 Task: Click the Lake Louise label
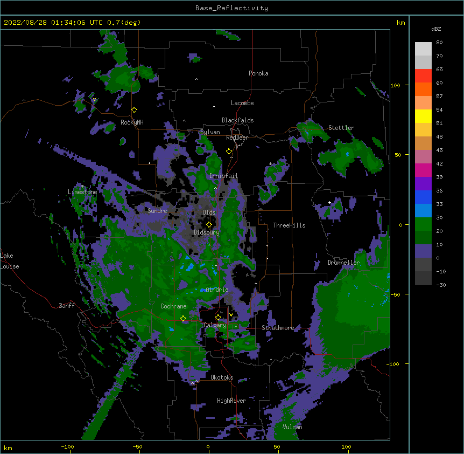pyautogui.click(x=10, y=261)
